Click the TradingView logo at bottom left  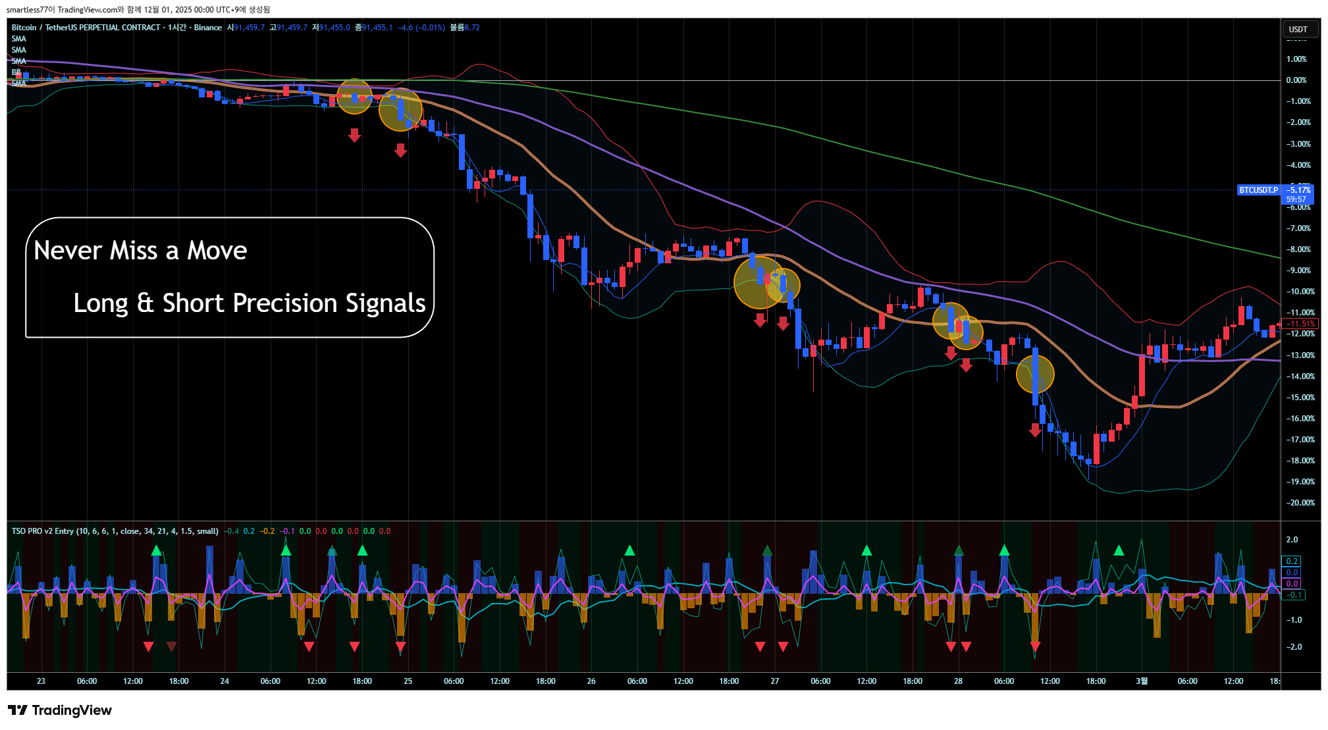pyautogui.click(x=60, y=710)
